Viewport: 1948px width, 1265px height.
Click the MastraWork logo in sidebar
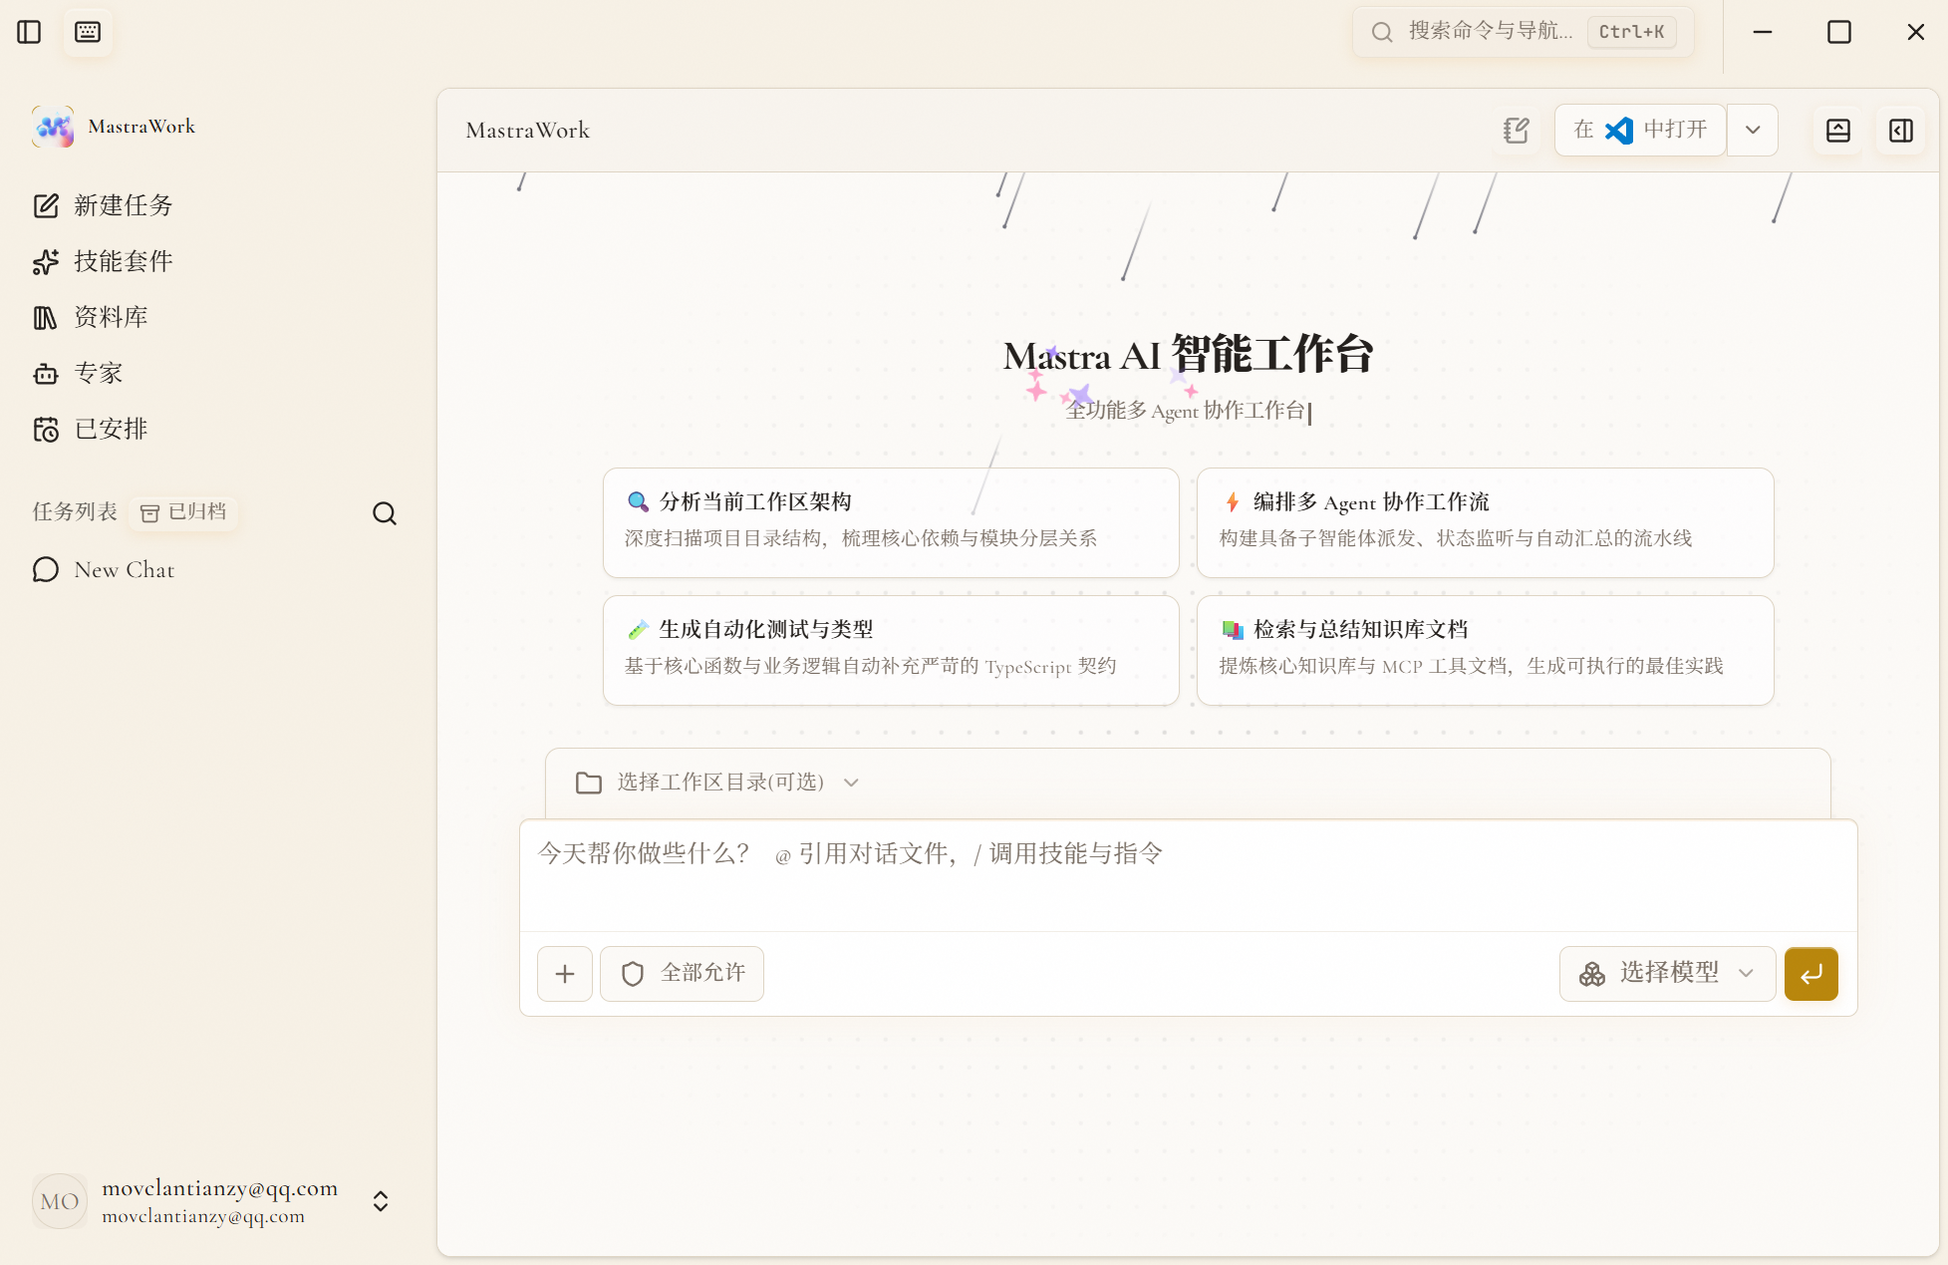[53, 127]
